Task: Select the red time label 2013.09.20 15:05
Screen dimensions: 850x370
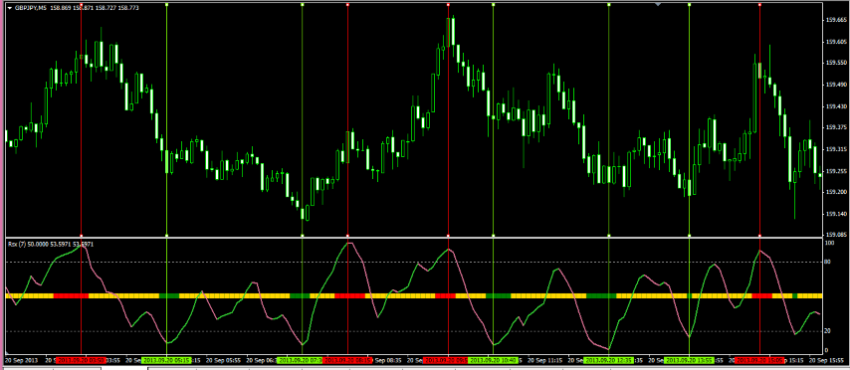Action: (x=759, y=360)
